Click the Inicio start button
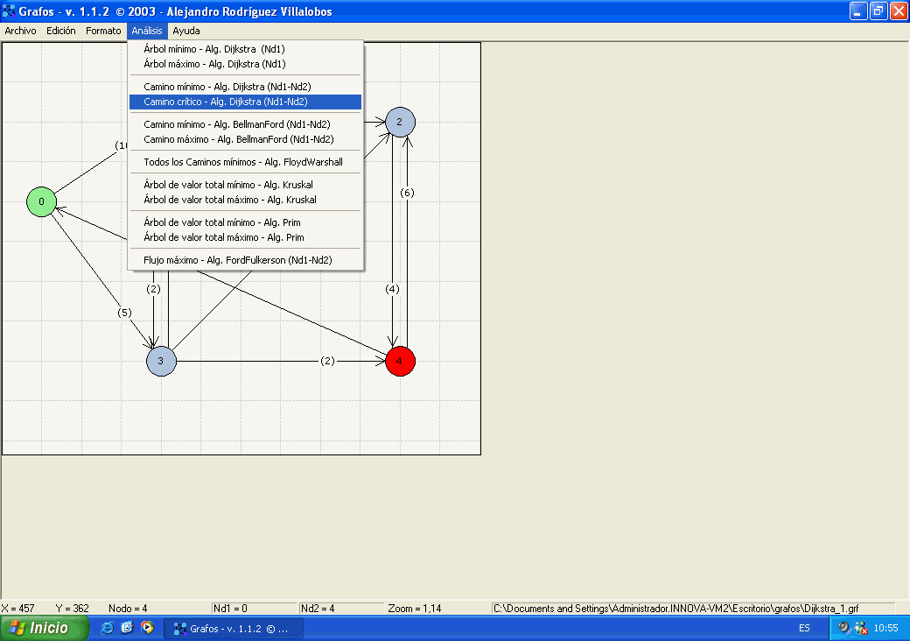Viewport: 910px width, 641px height. 45,628
